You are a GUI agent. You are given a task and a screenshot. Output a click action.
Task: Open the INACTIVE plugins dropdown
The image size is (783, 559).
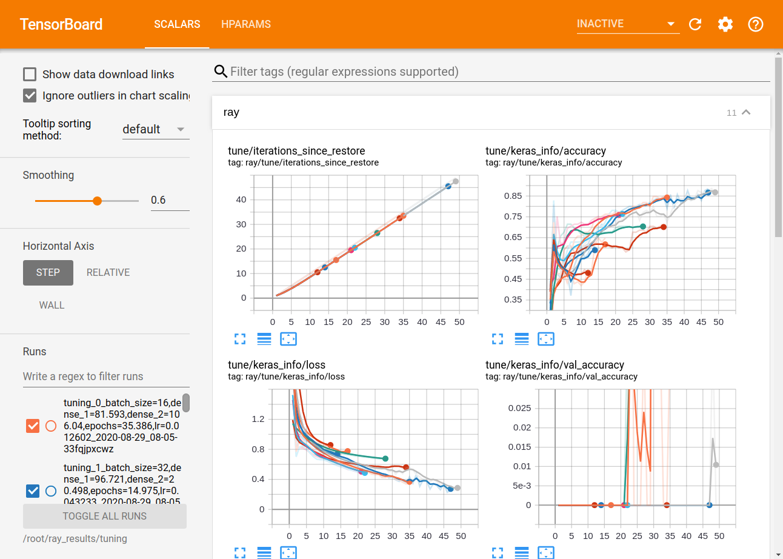(x=627, y=24)
